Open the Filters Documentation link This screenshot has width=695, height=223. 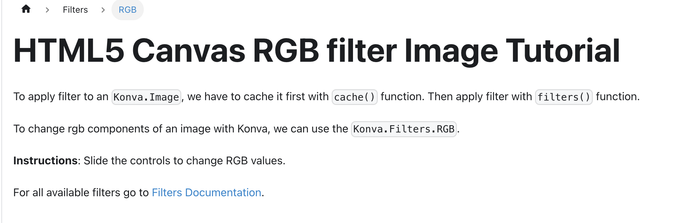click(206, 192)
